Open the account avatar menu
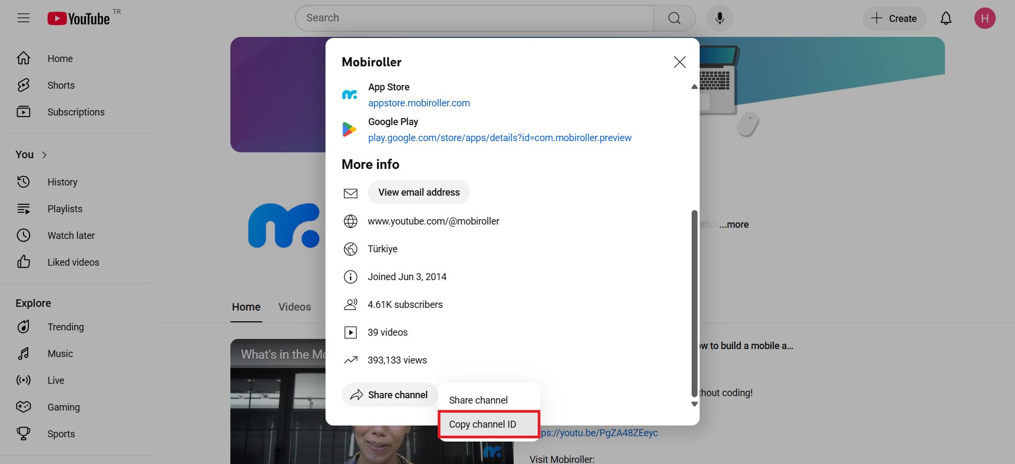This screenshot has height=464, width=1015. tap(985, 18)
